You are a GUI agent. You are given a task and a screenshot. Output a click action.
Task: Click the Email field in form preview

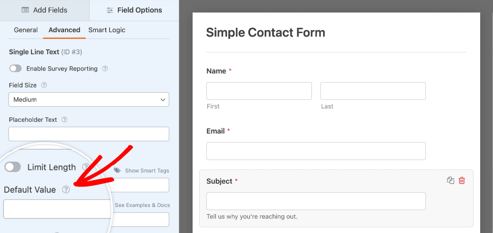click(x=316, y=151)
